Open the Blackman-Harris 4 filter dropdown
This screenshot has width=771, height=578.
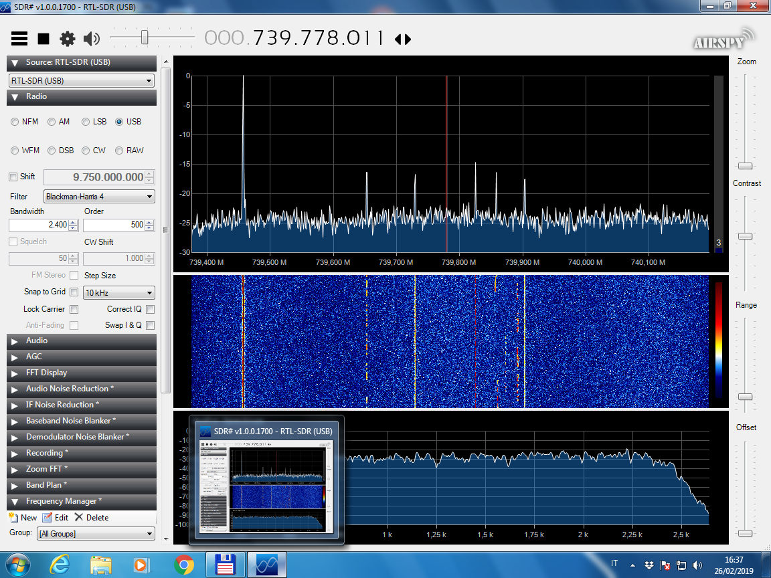(x=99, y=197)
